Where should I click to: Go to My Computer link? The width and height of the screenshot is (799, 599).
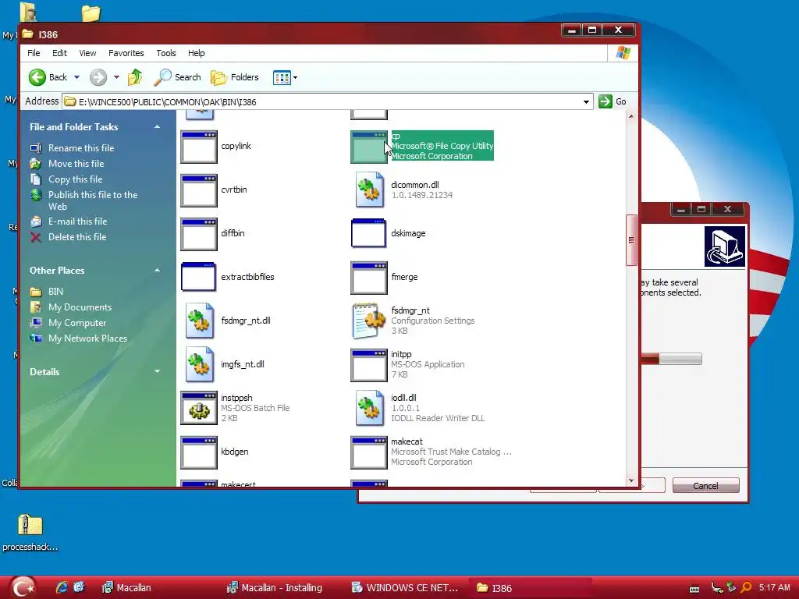pos(77,323)
